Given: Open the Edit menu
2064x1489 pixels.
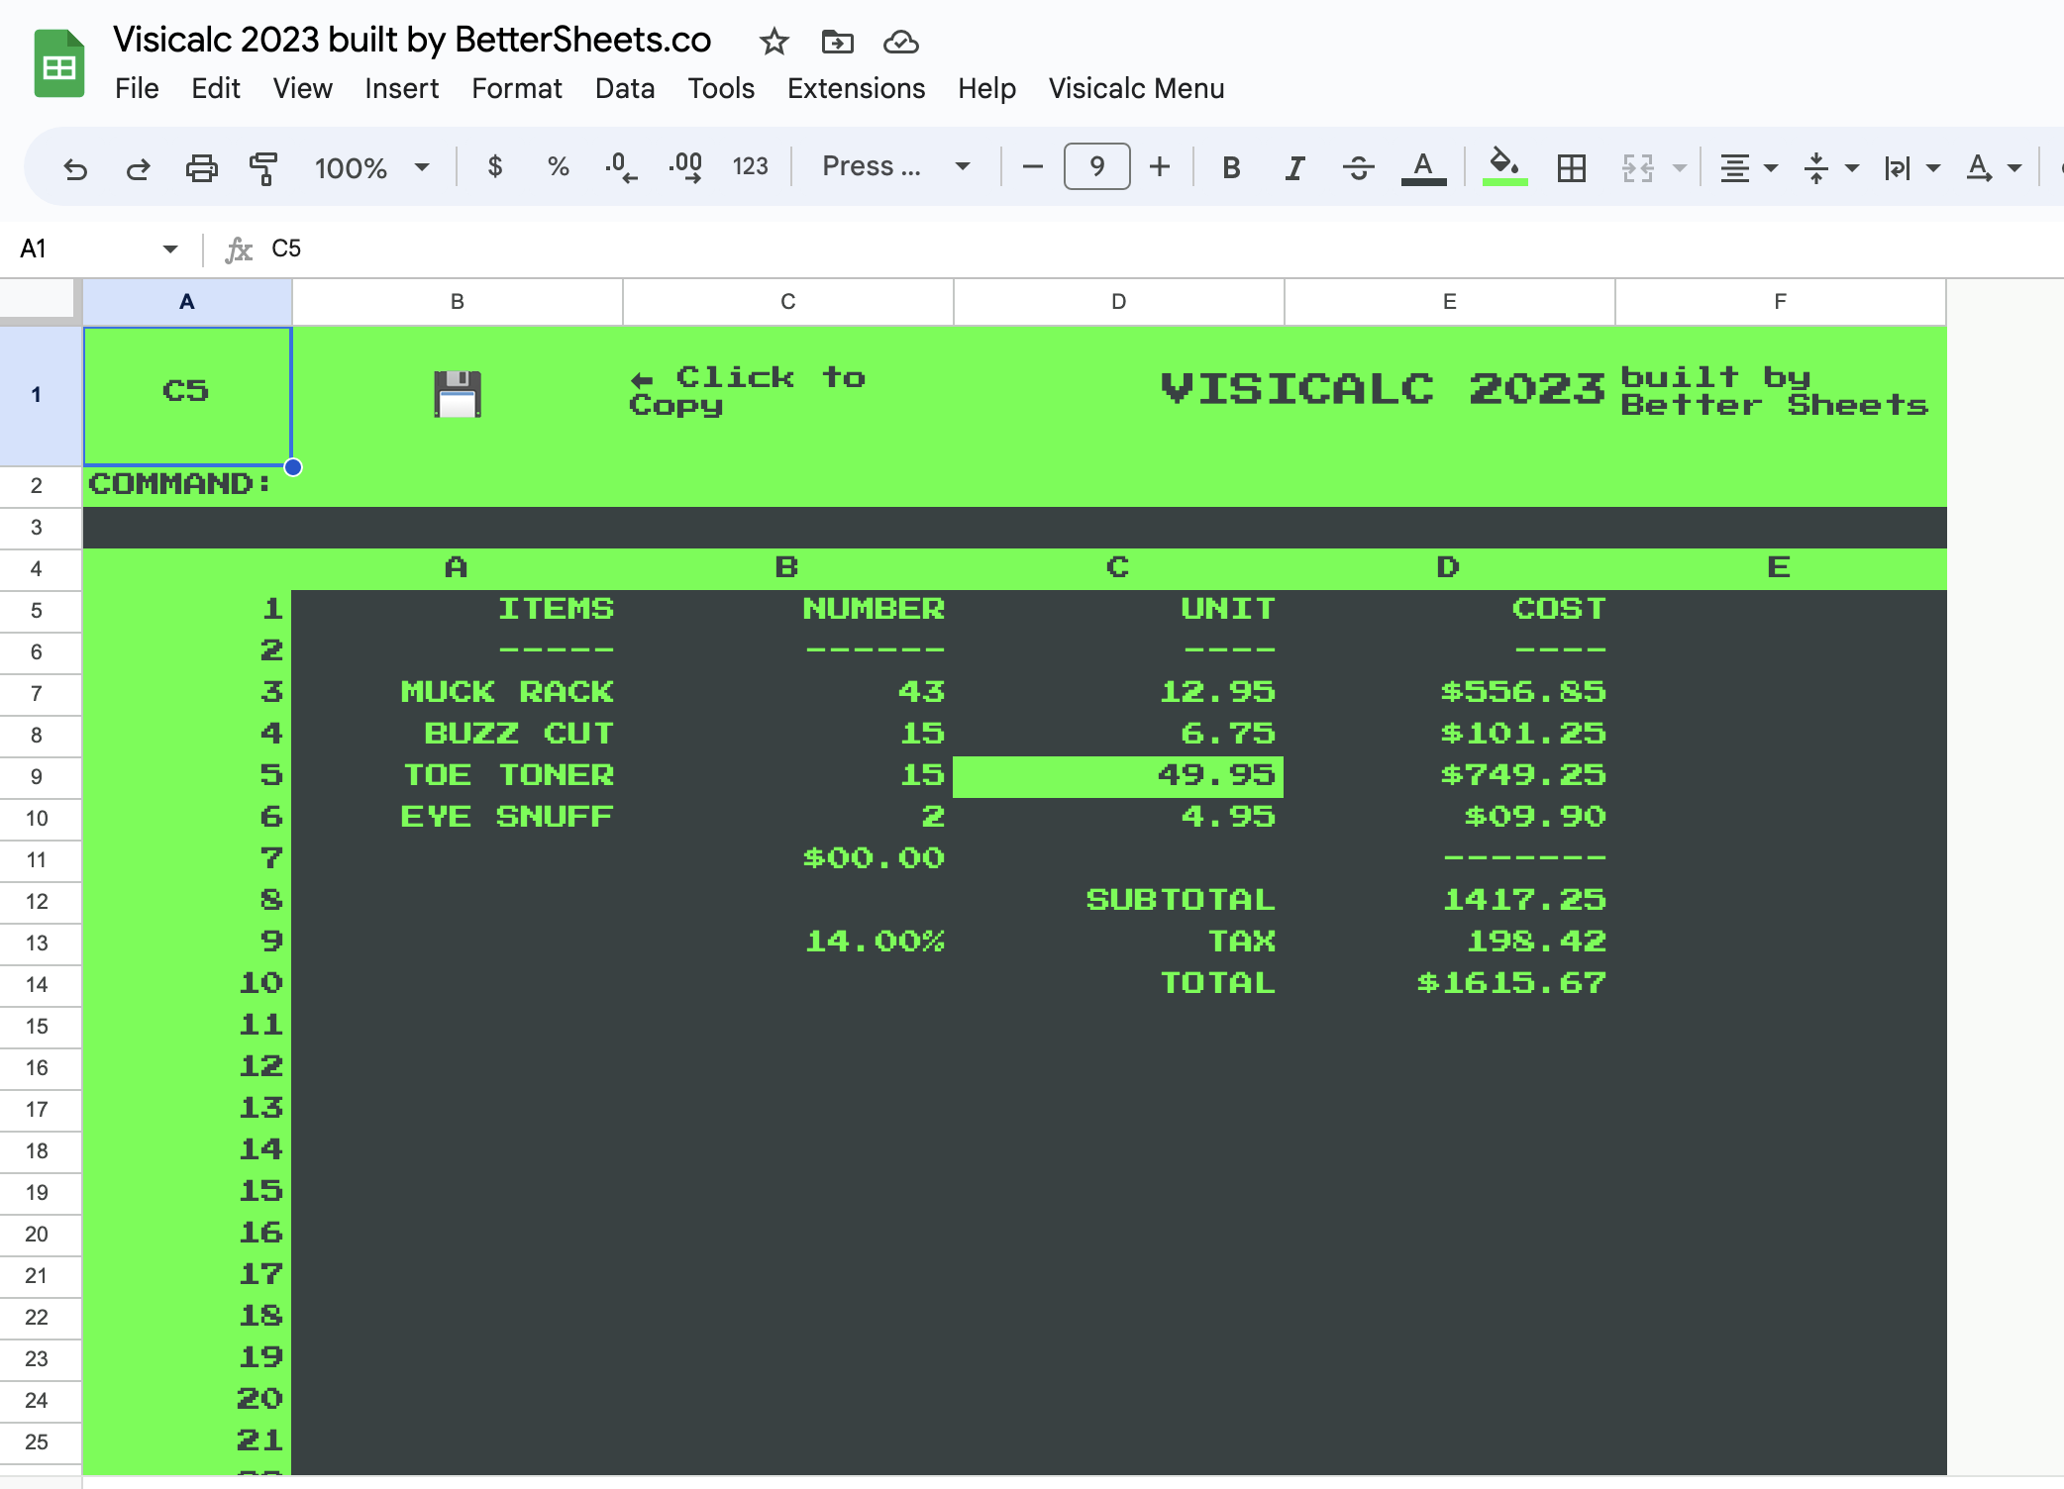Looking at the screenshot, I should point(216,89).
